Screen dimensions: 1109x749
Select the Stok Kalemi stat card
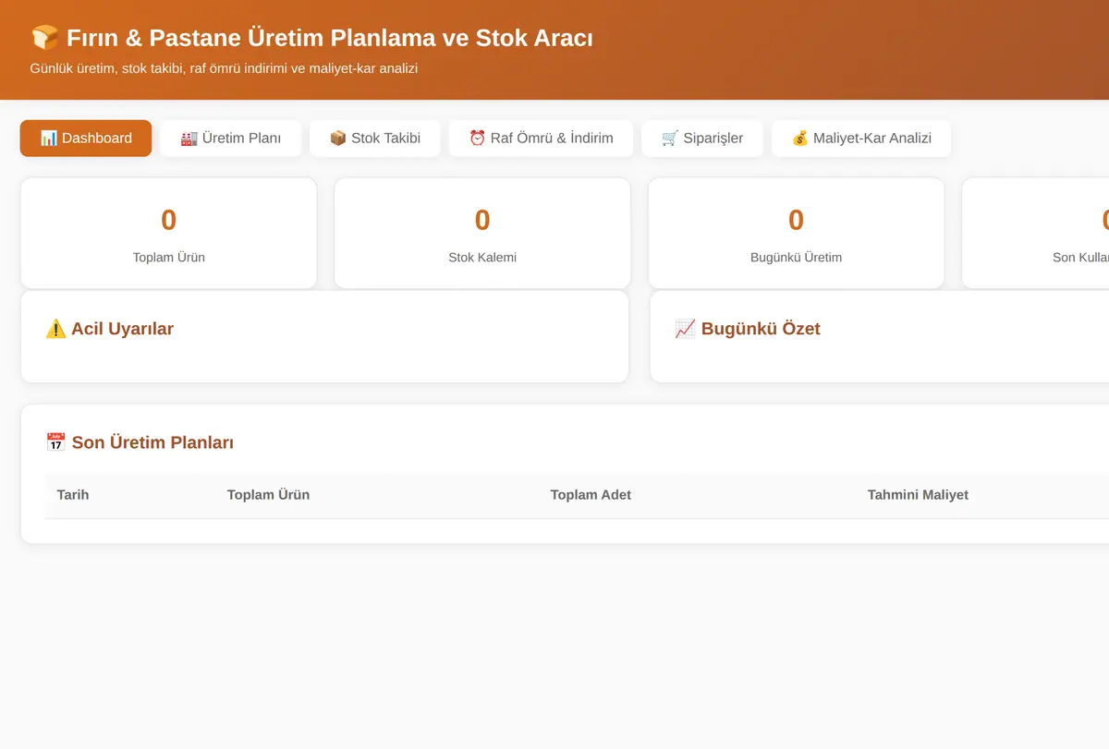[482, 234]
